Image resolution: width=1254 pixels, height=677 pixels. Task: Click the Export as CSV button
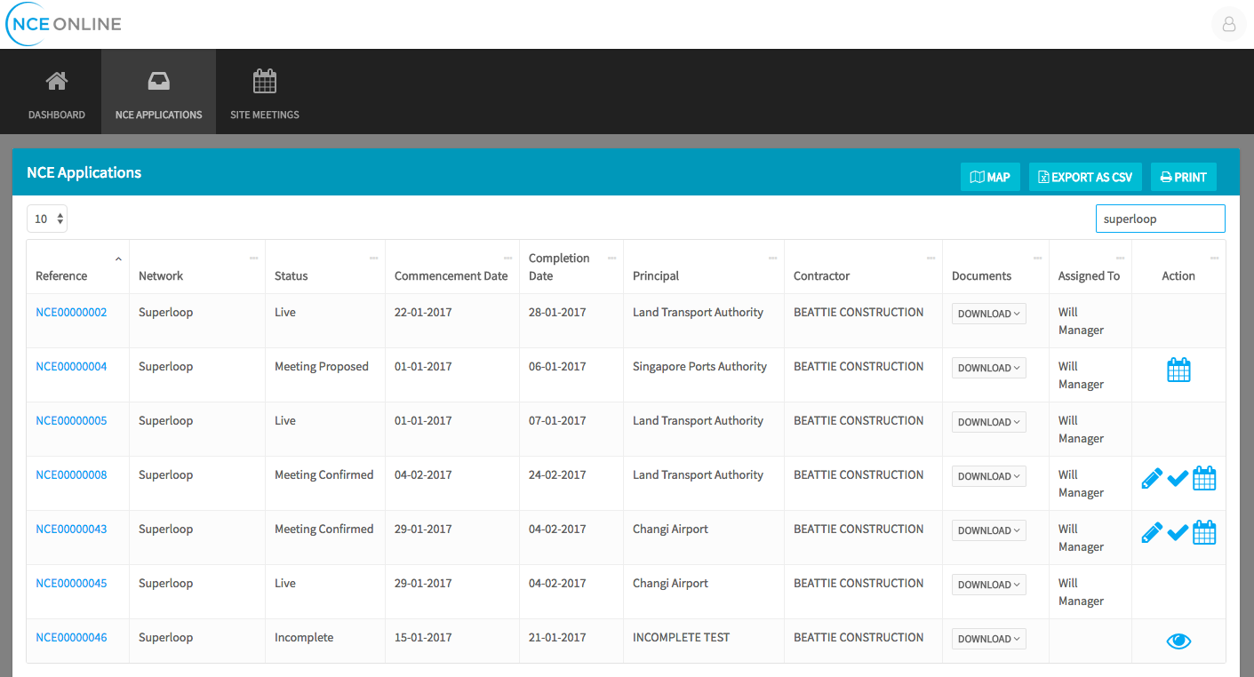point(1084,177)
